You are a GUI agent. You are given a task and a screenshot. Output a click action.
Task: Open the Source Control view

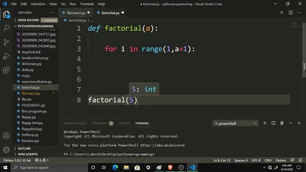[x=6, y=42]
